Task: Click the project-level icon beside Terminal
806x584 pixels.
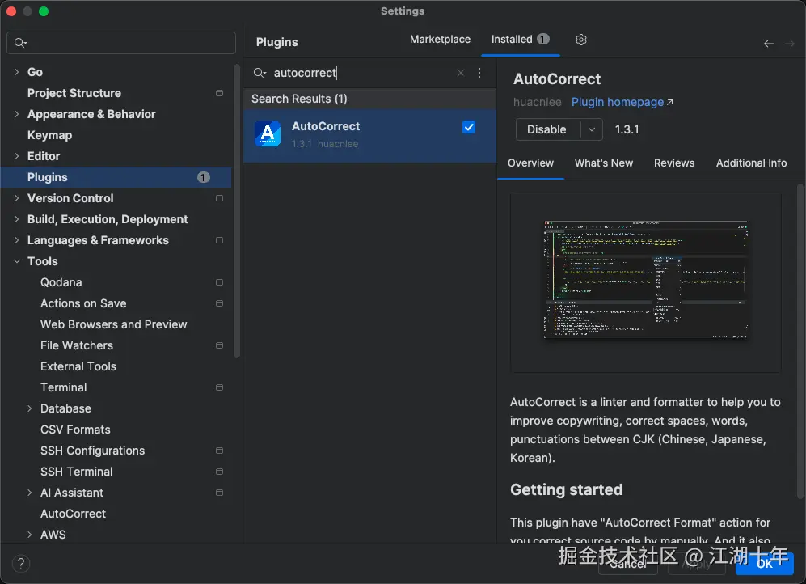Action: tap(220, 387)
